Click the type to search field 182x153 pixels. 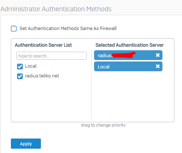coord(51,56)
